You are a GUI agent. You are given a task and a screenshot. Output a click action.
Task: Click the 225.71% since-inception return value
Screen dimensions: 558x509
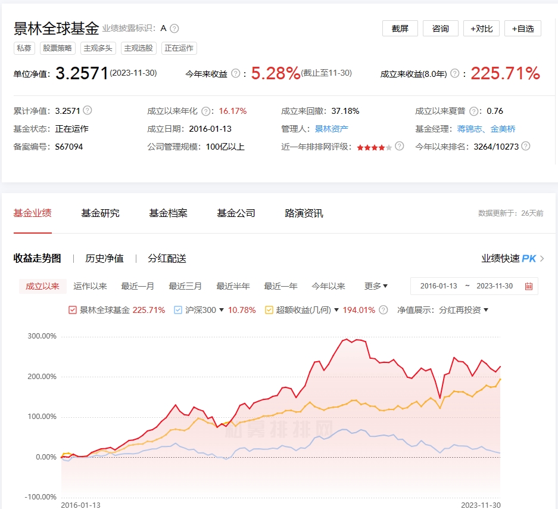click(506, 73)
